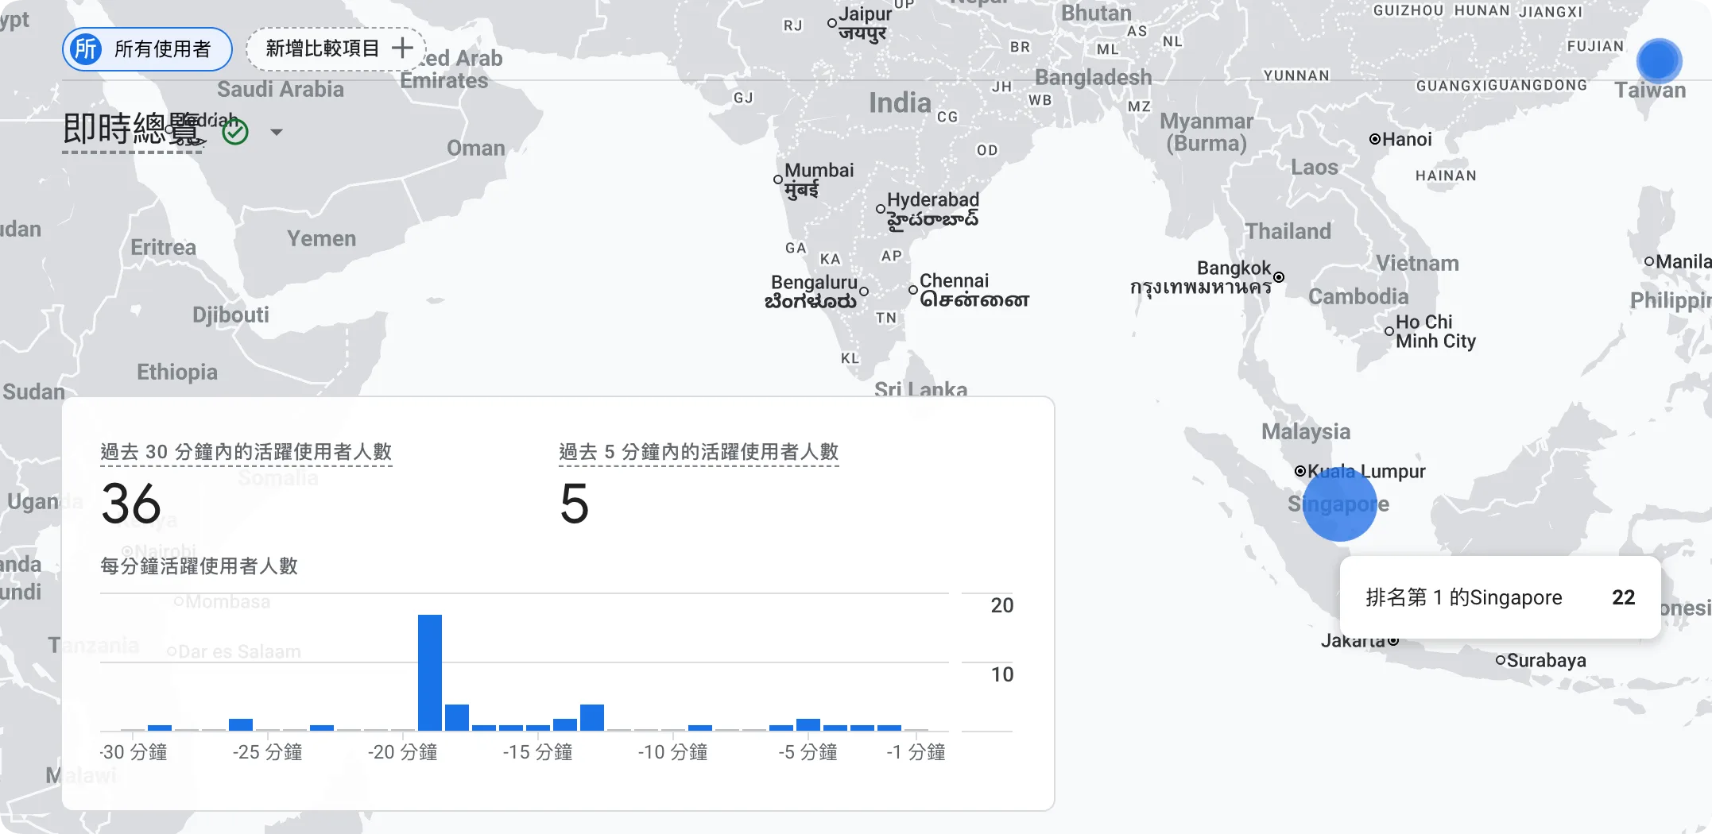Click the -1 分鐘 axis label
This screenshot has height=834, width=1712.
tap(916, 752)
